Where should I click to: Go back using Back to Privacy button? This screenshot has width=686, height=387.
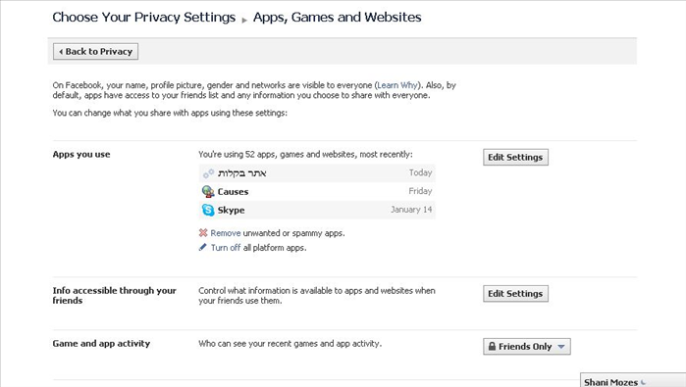[96, 51]
